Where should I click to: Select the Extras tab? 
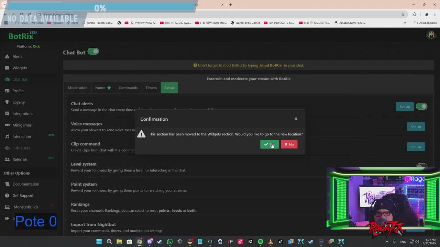(x=169, y=88)
